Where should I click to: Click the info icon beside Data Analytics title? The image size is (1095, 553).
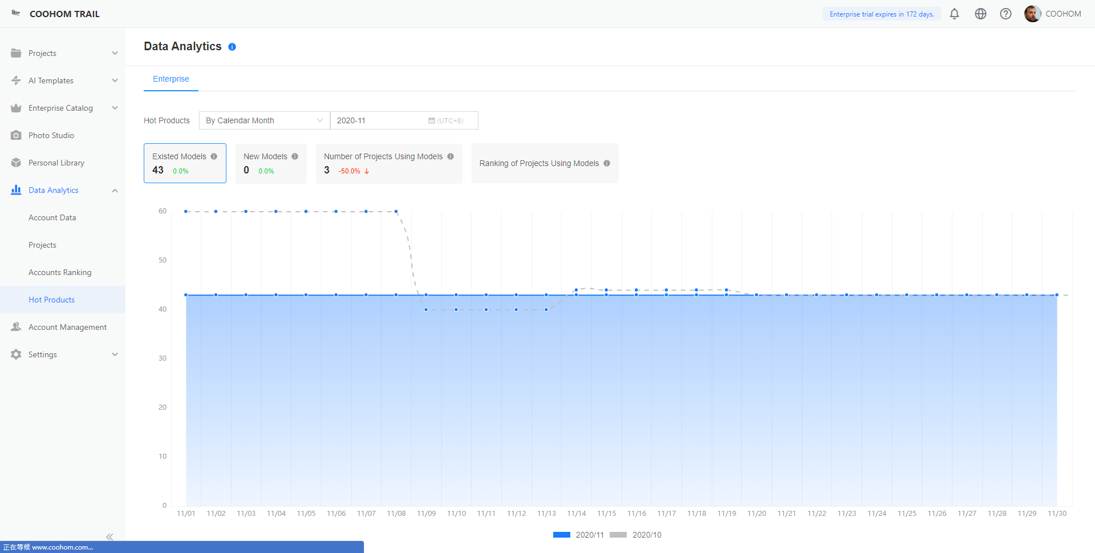232,47
